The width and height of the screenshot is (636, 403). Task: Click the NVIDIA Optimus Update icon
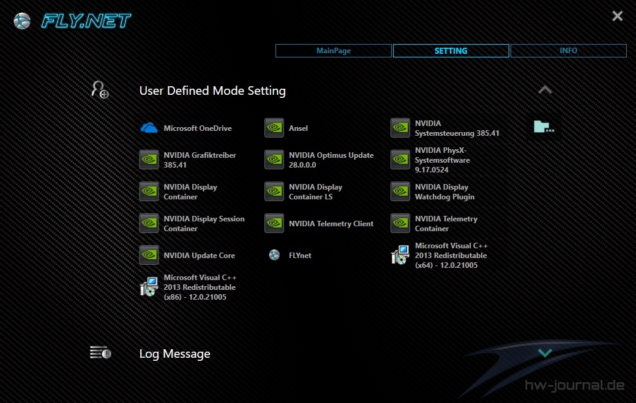274,160
